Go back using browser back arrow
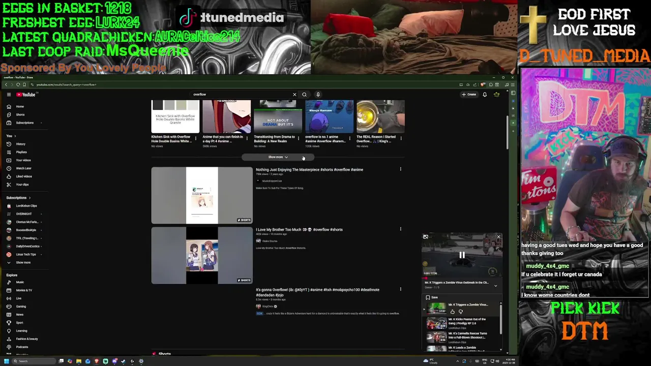Viewport: 651px width, 366px height. [6, 85]
